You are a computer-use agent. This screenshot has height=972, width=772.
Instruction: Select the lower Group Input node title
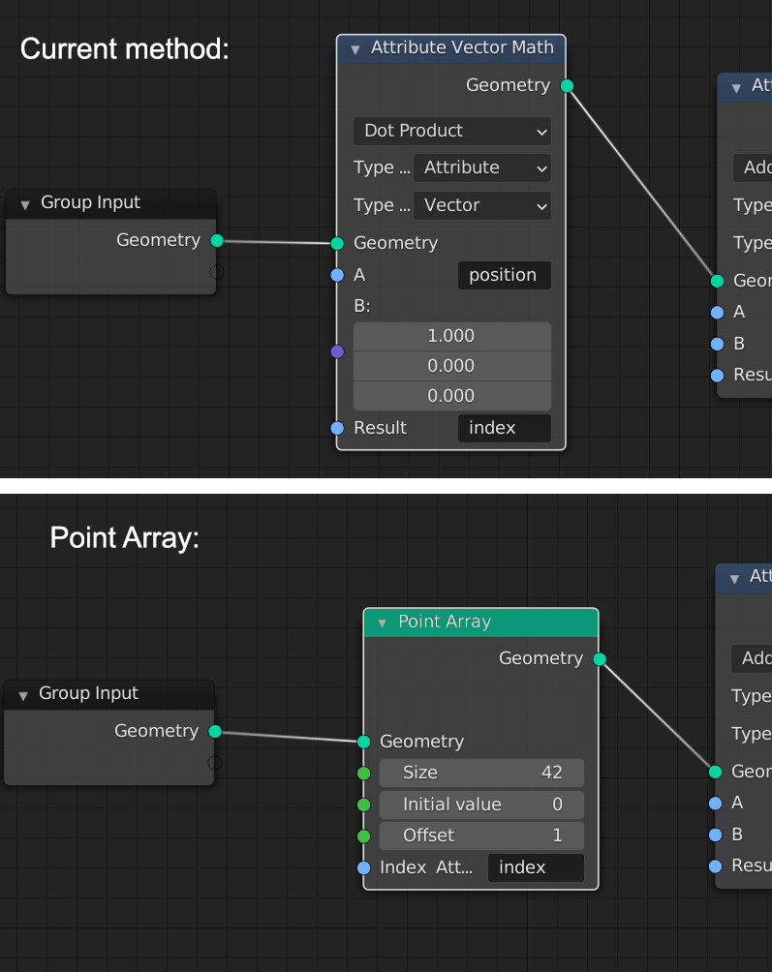(x=89, y=694)
